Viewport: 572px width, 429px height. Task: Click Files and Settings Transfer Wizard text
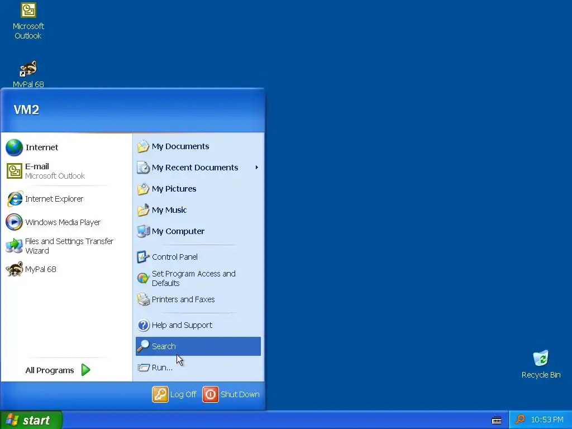point(69,246)
